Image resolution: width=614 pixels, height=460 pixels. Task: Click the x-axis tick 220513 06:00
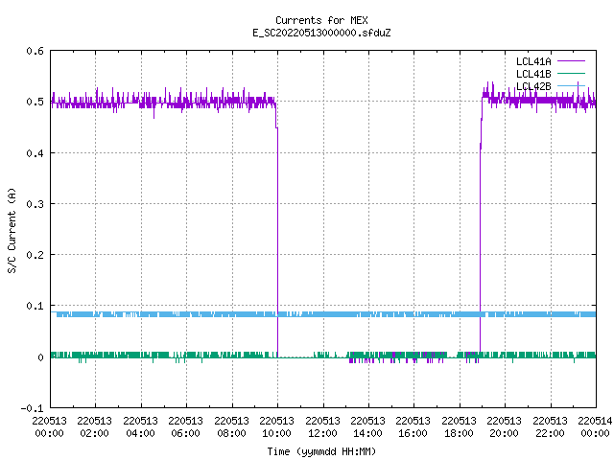pos(185,426)
